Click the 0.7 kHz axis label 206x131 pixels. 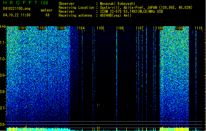pos(3,108)
